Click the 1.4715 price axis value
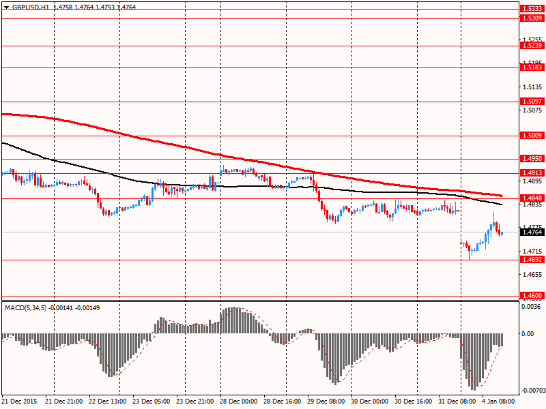This screenshot has height=409, width=546. [533, 251]
